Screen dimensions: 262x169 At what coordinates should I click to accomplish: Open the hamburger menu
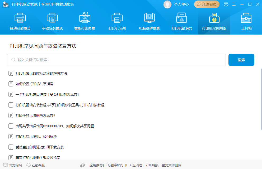click(x=234, y=4)
